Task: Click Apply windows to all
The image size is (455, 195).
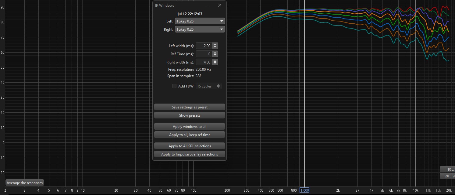Action: [x=190, y=127]
